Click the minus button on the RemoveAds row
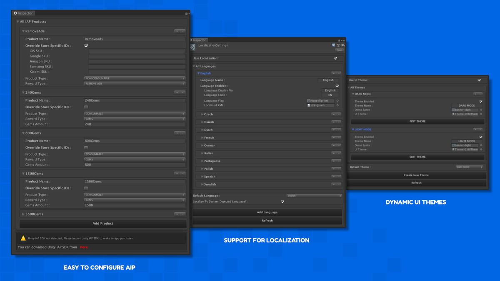The width and height of the screenshot is (500, 281). [x=182, y=31]
